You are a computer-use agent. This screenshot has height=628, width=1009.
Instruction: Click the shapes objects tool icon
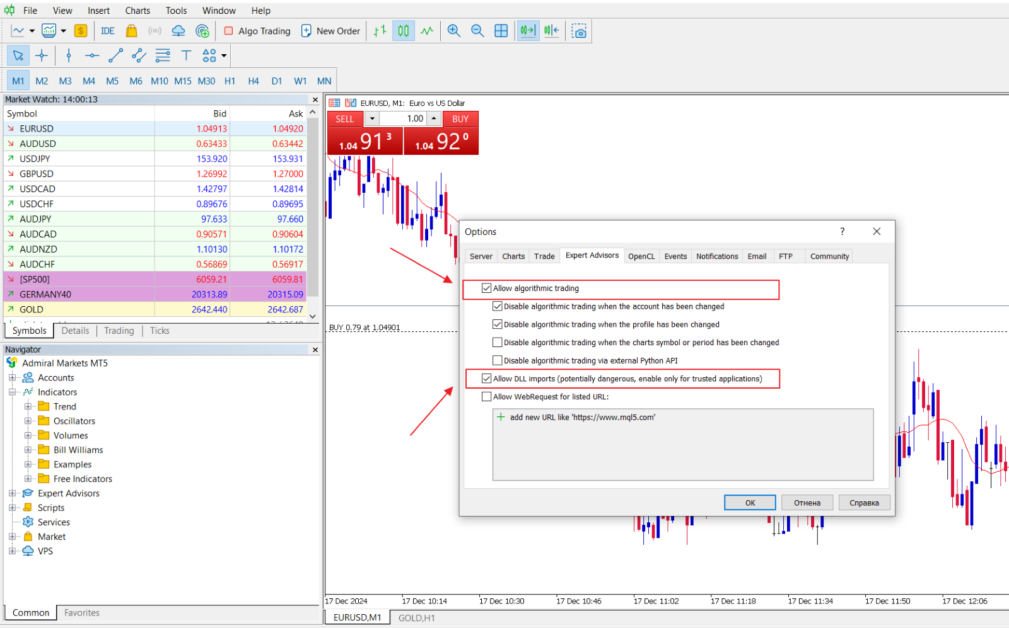[209, 55]
